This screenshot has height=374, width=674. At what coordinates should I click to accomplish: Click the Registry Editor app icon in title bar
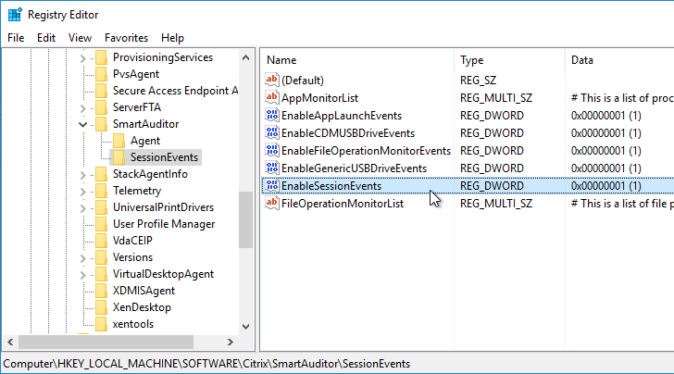tap(15, 15)
